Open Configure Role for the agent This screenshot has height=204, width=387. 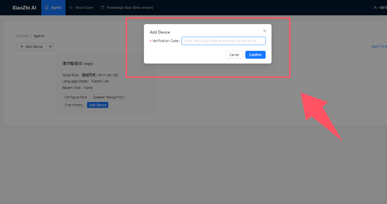pyautogui.click(x=76, y=97)
